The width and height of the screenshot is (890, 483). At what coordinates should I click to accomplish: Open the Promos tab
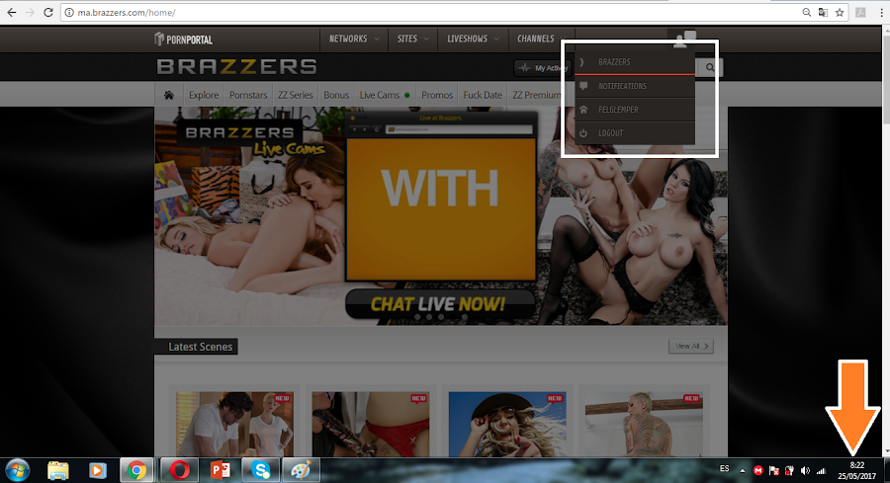tap(437, 95)
